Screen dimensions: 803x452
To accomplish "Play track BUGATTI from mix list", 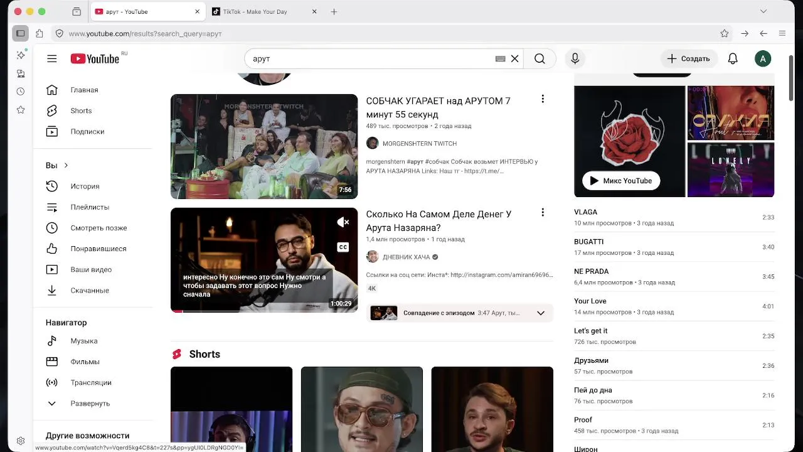I will (674, 247).
